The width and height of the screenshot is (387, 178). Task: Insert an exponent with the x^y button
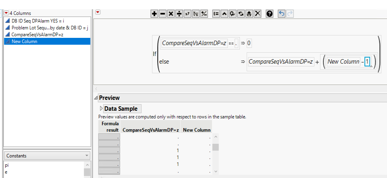click(x=187, y=14)
